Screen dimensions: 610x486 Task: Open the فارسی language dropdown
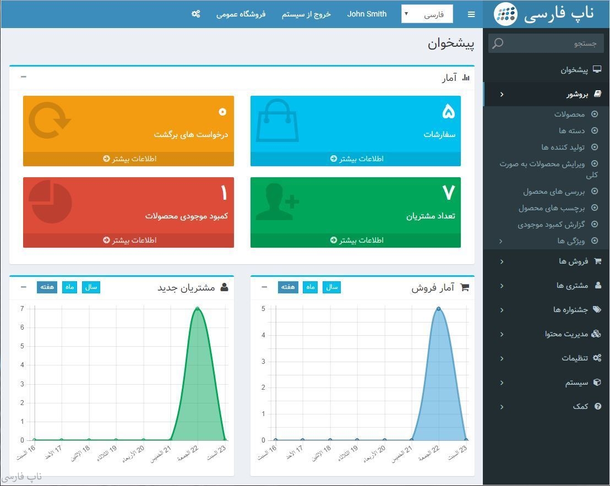tap(427, 14)
